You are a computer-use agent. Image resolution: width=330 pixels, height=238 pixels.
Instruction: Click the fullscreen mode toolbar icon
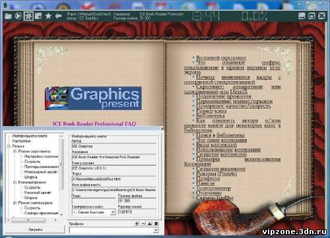point(38,16)
